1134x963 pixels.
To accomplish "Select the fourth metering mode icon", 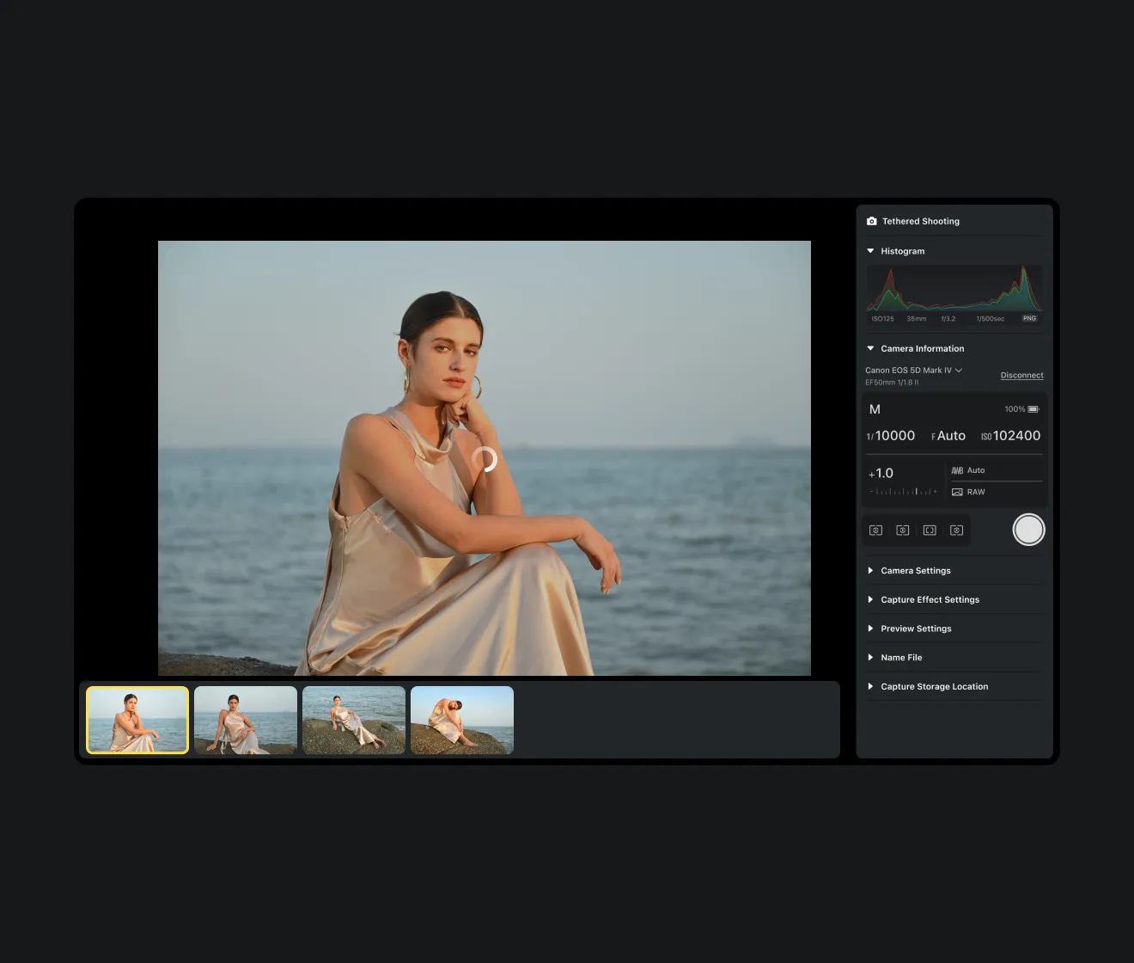I will [x=956, y=531].
